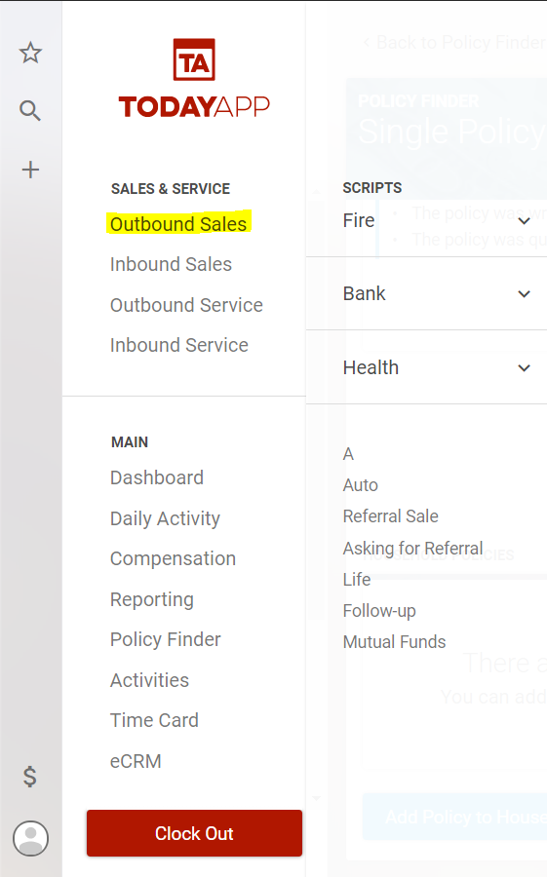Open the Referral Sale script
Screen dimensions: 547x877
[x=390, y=516]
